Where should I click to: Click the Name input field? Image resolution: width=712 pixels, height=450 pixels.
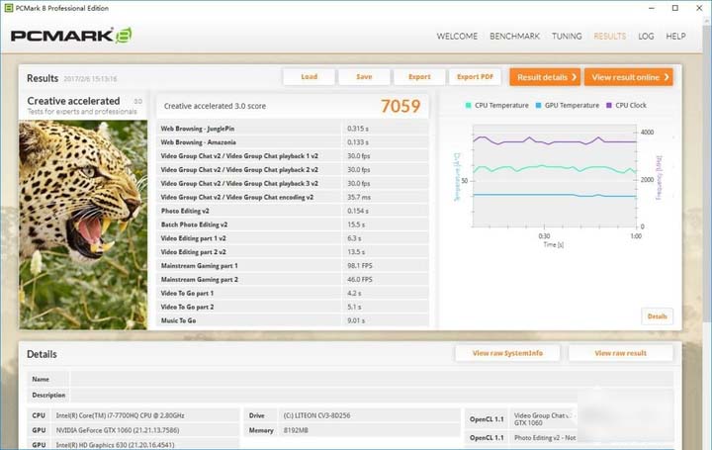pyautogui.click(x=372, y=379)
